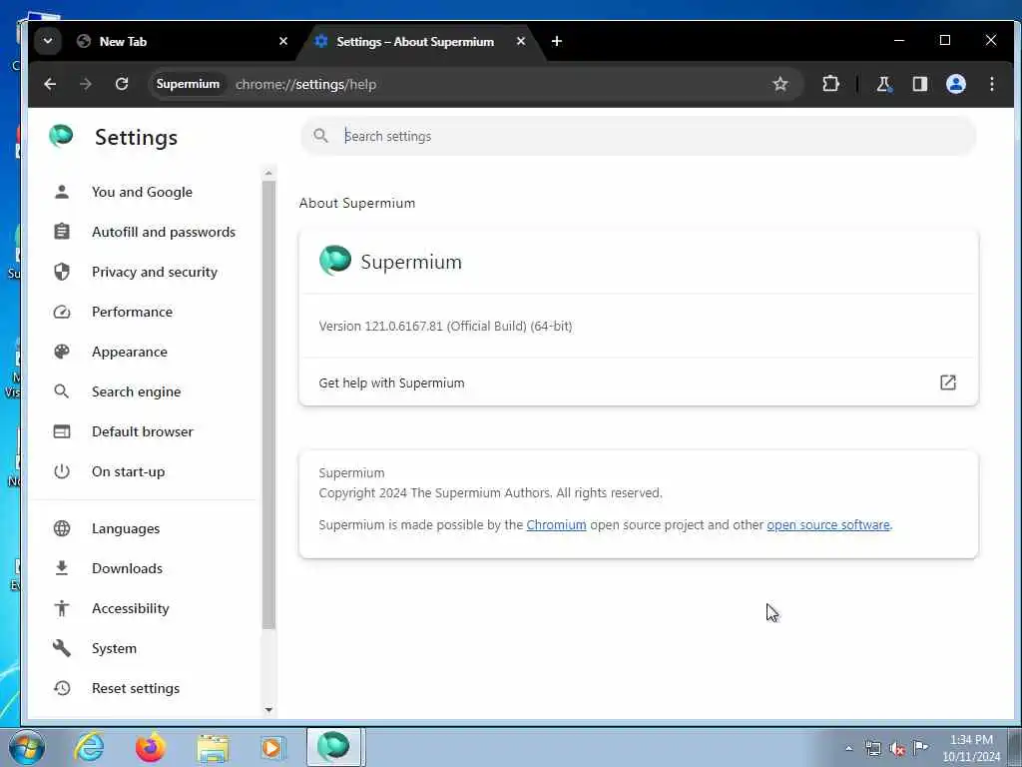The height and width of the screenshot is (767, 1022).
Task: Open Performance settings
Action: pos(133,312)
